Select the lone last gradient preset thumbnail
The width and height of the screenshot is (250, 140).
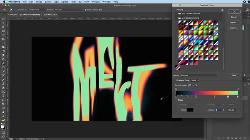[178, 68]
